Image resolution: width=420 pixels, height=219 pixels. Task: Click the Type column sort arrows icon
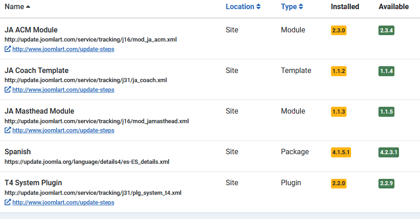301,7
